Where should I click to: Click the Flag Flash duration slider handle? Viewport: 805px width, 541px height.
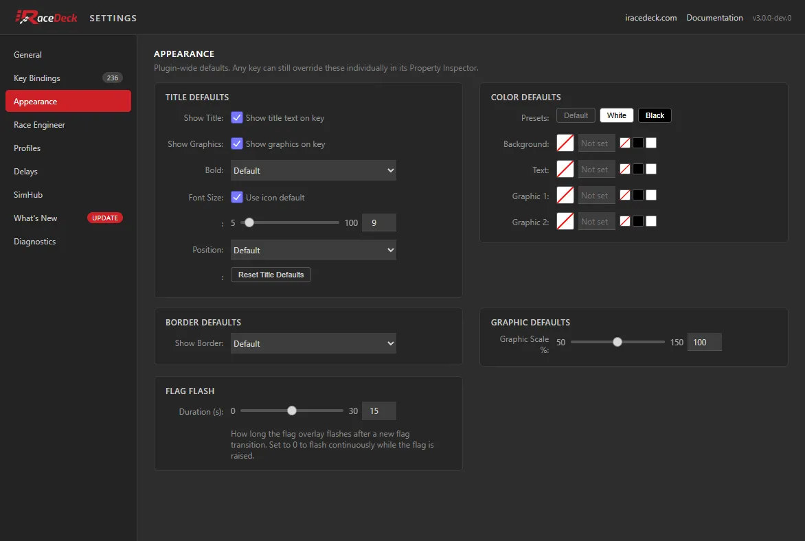pos(292,411)
